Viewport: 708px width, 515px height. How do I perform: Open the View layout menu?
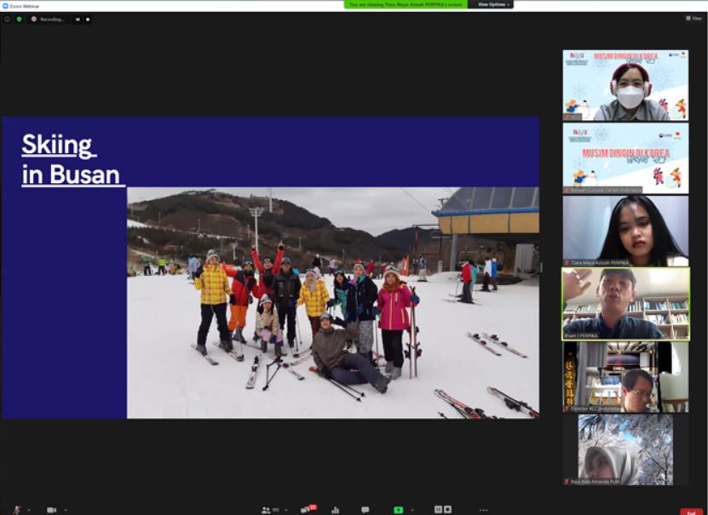pos(694,18)
